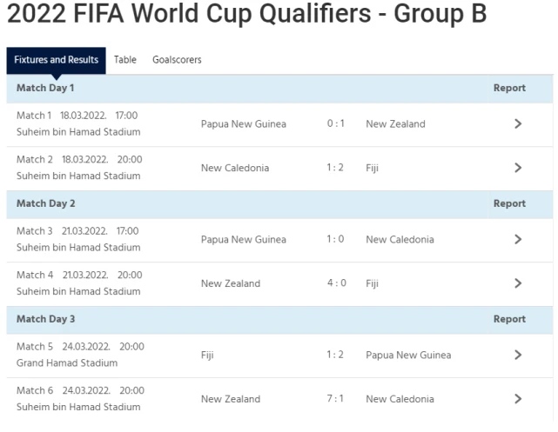The image size is (558, 432).
Task: Switch to the Table tab
Action: click(x=124, y=60)
